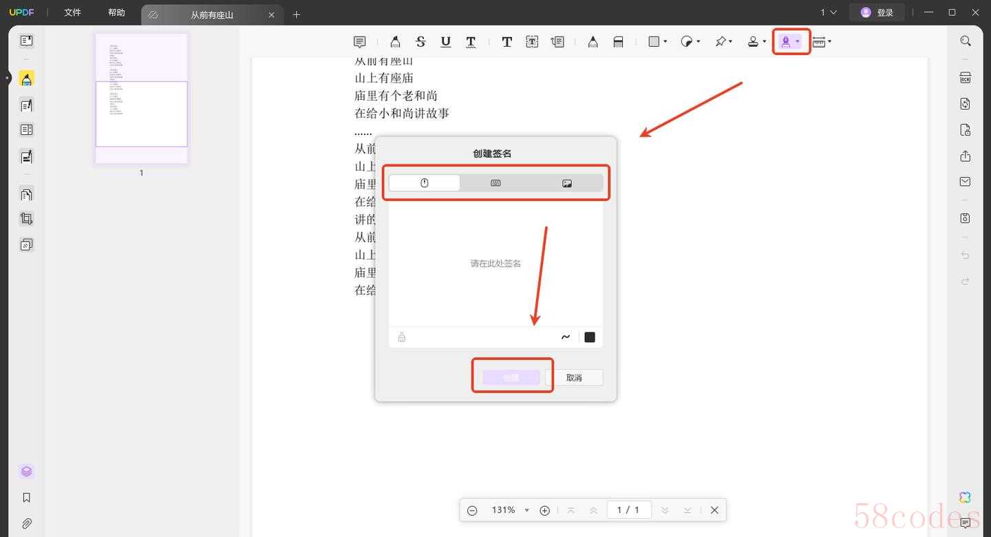Pick the black signature color swatch
This screenshot has height=537, width=991.
[589, 337]
